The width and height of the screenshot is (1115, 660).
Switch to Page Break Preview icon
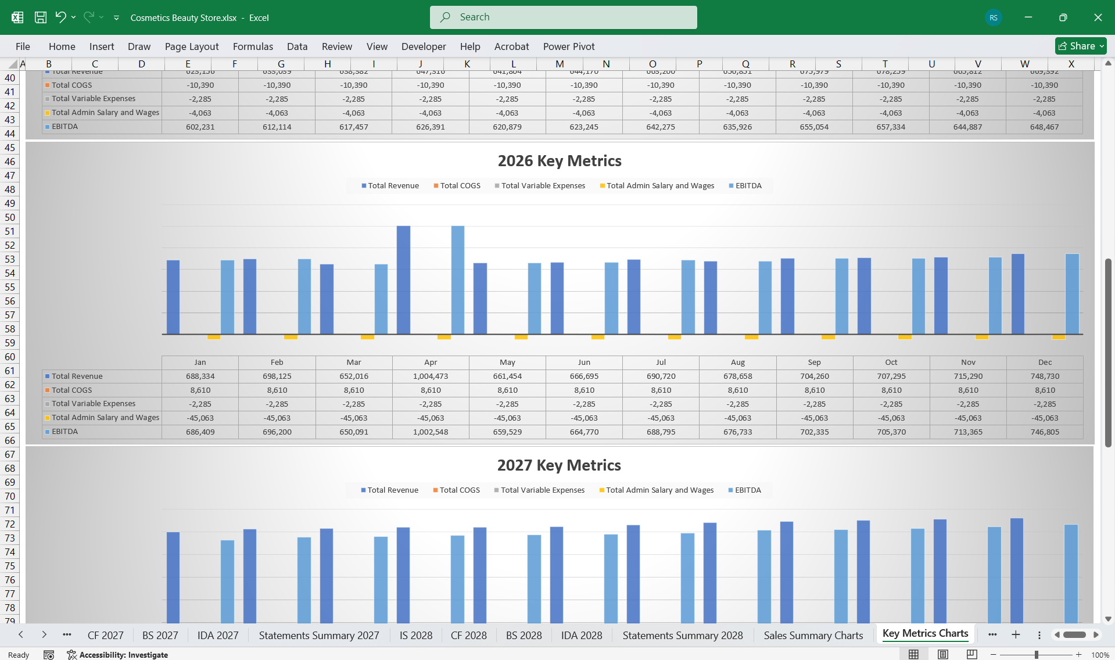(x=971, y=655)
